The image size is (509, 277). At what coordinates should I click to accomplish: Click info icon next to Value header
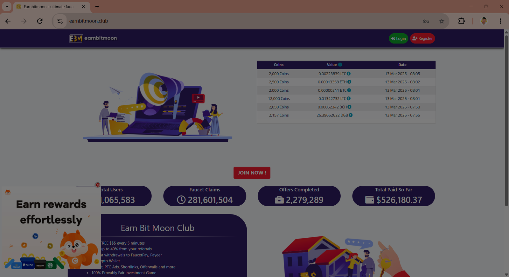(340, 65)
